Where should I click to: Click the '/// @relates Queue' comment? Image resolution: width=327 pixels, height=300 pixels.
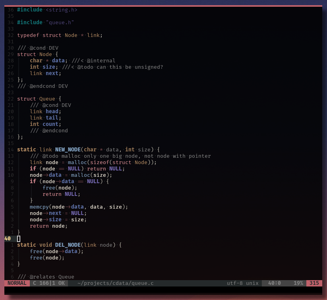[x=46, y=277]
